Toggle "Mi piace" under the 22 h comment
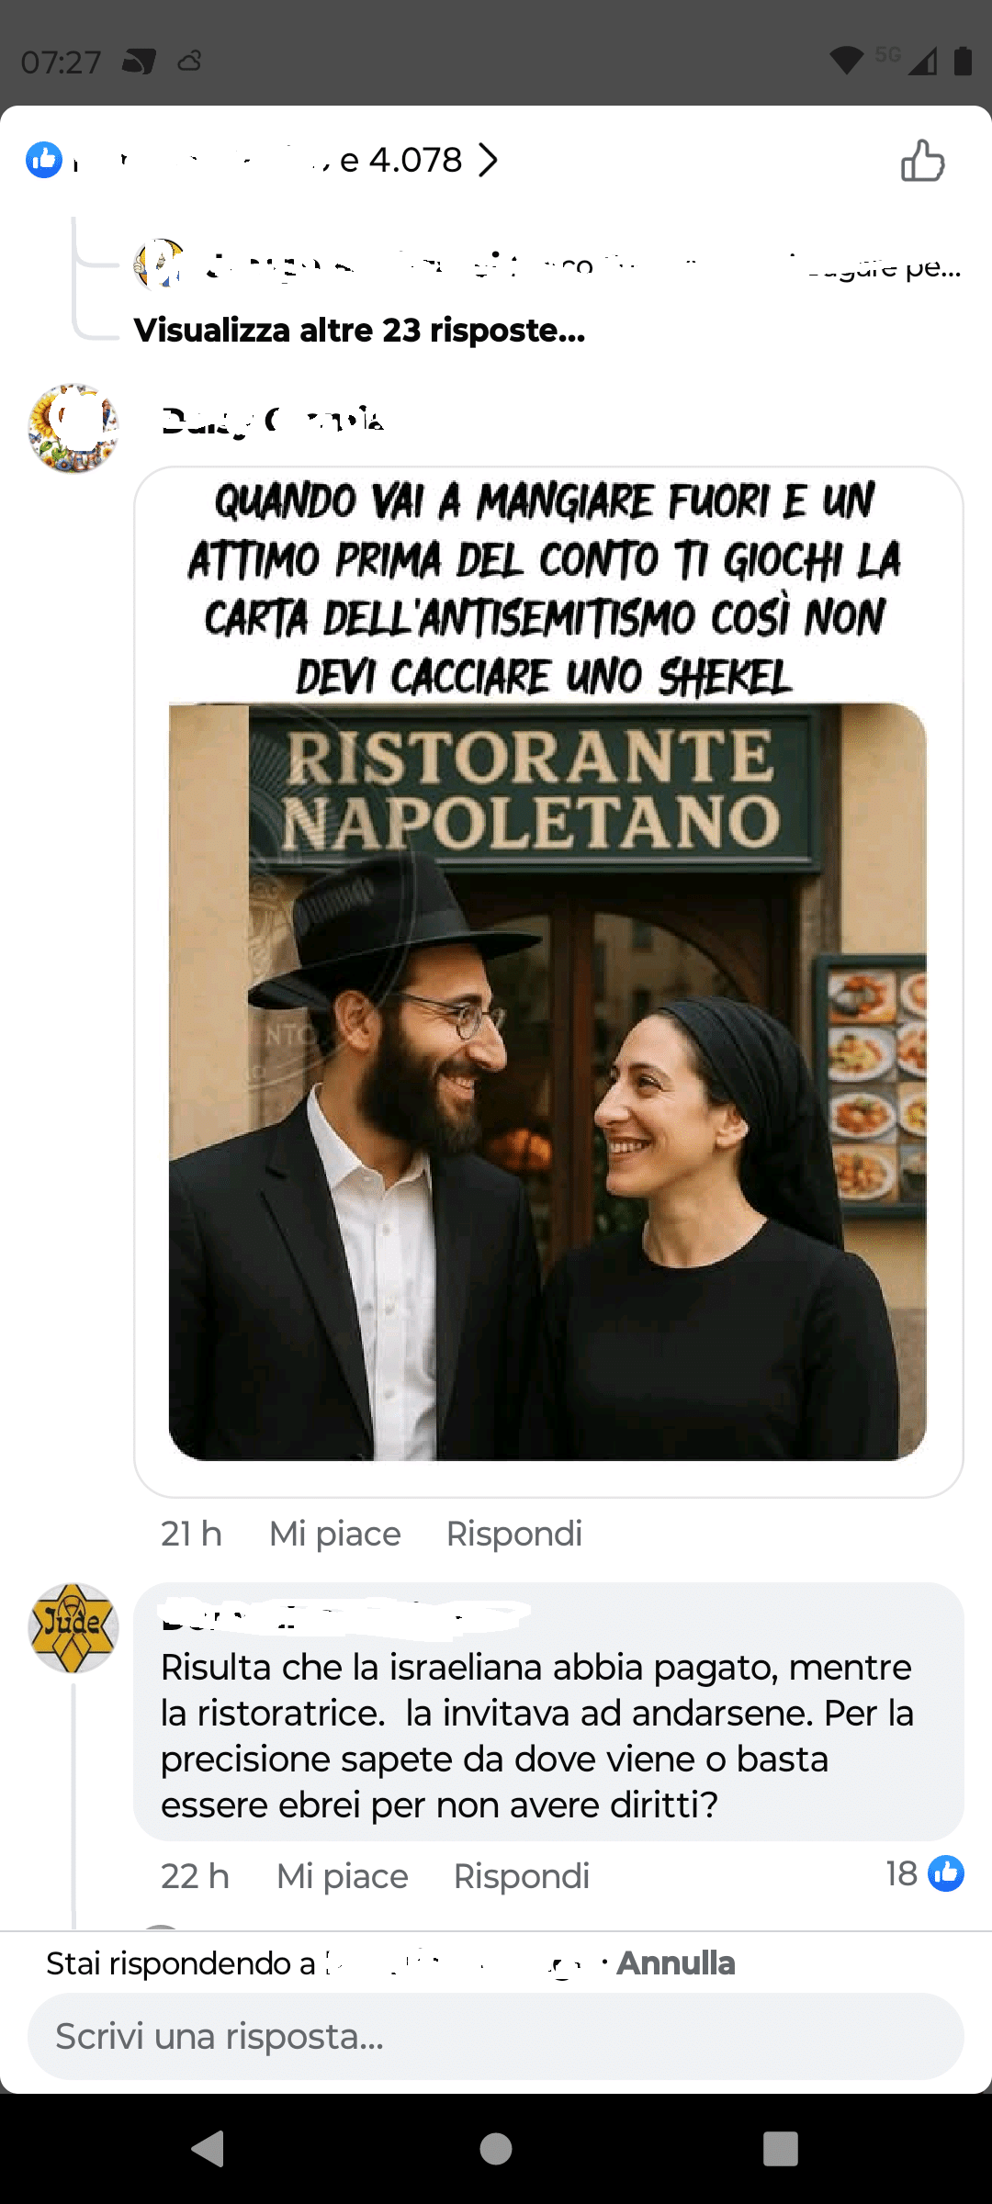This screenshot has height=2204, width=992. tap(342, 1876)
